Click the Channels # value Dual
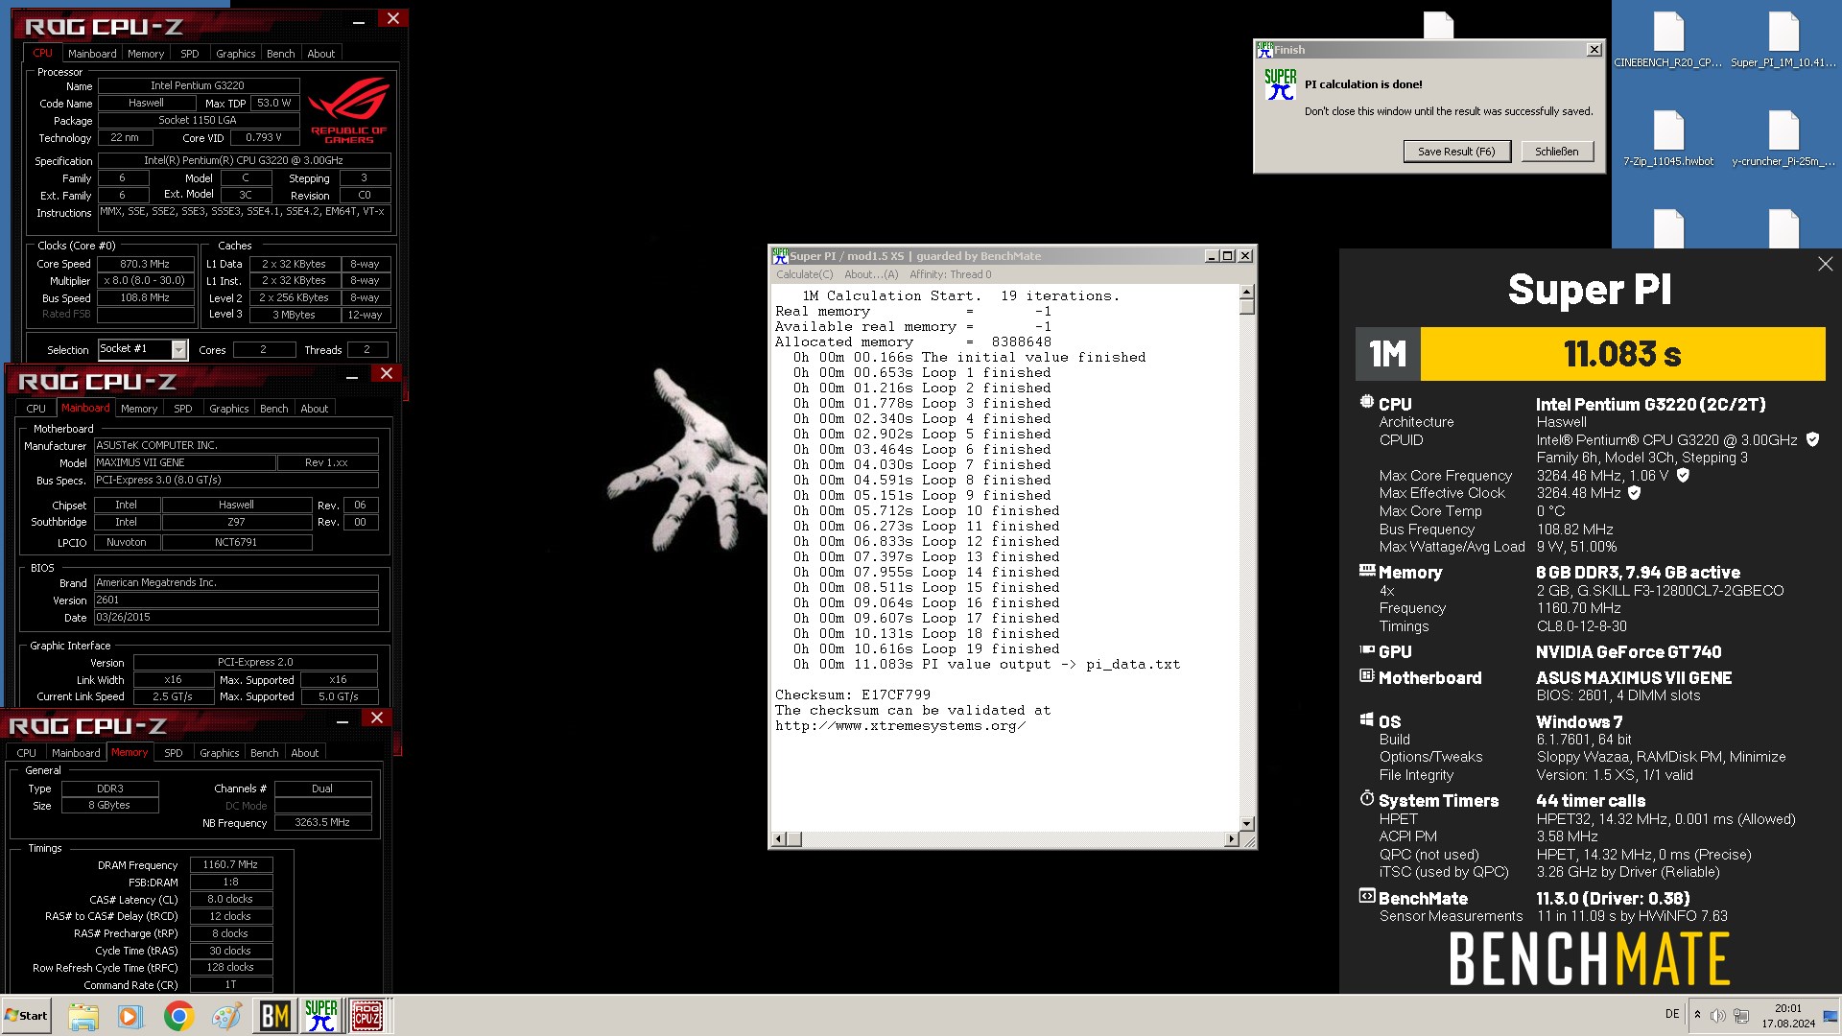The width and height of the screenshot is (1842, 1036). click(x=322, y=789)
